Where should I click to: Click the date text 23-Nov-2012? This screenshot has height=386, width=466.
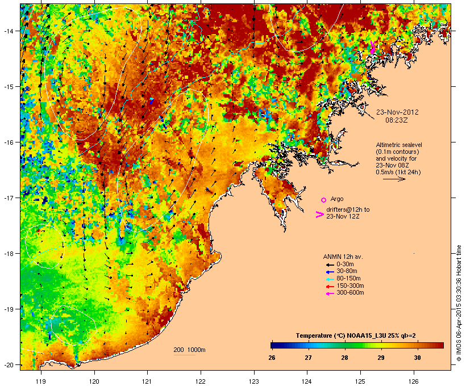397,112
